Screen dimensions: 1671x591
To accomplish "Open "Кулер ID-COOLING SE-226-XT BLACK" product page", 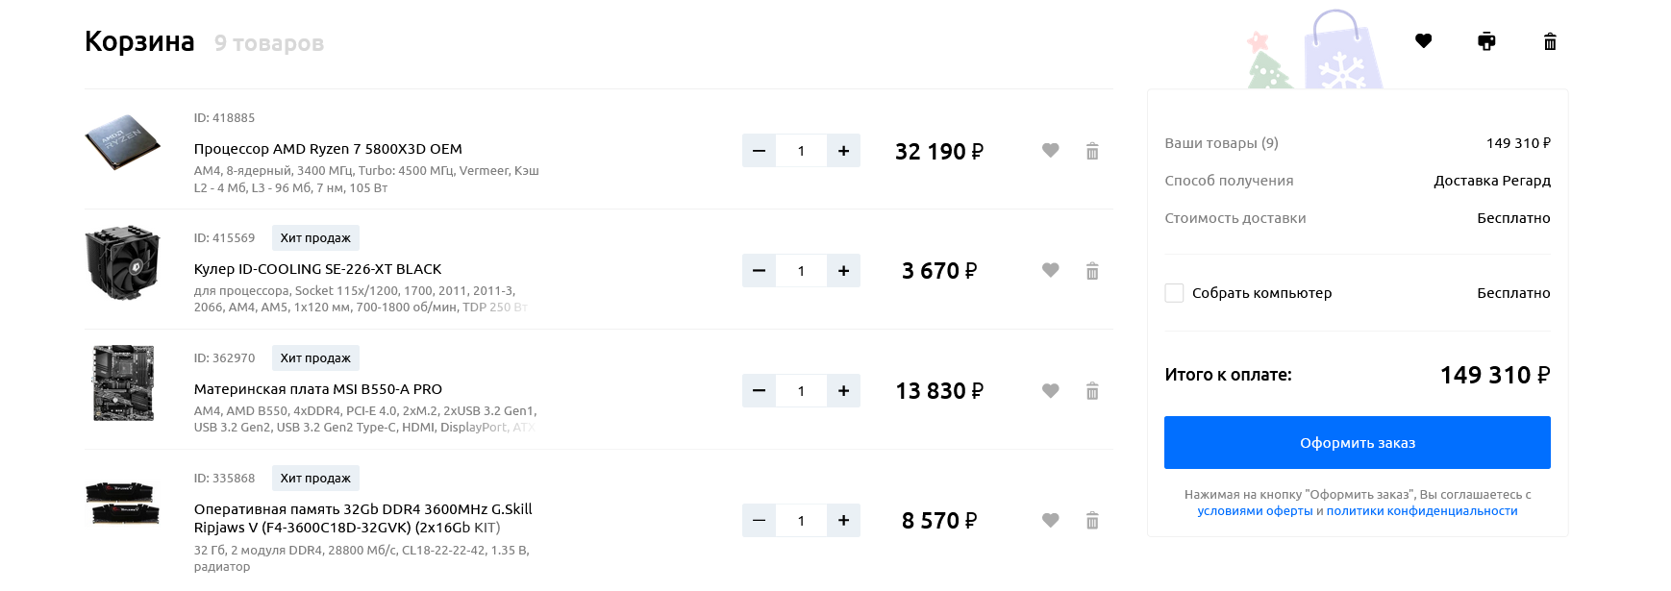I will (317, 269).
